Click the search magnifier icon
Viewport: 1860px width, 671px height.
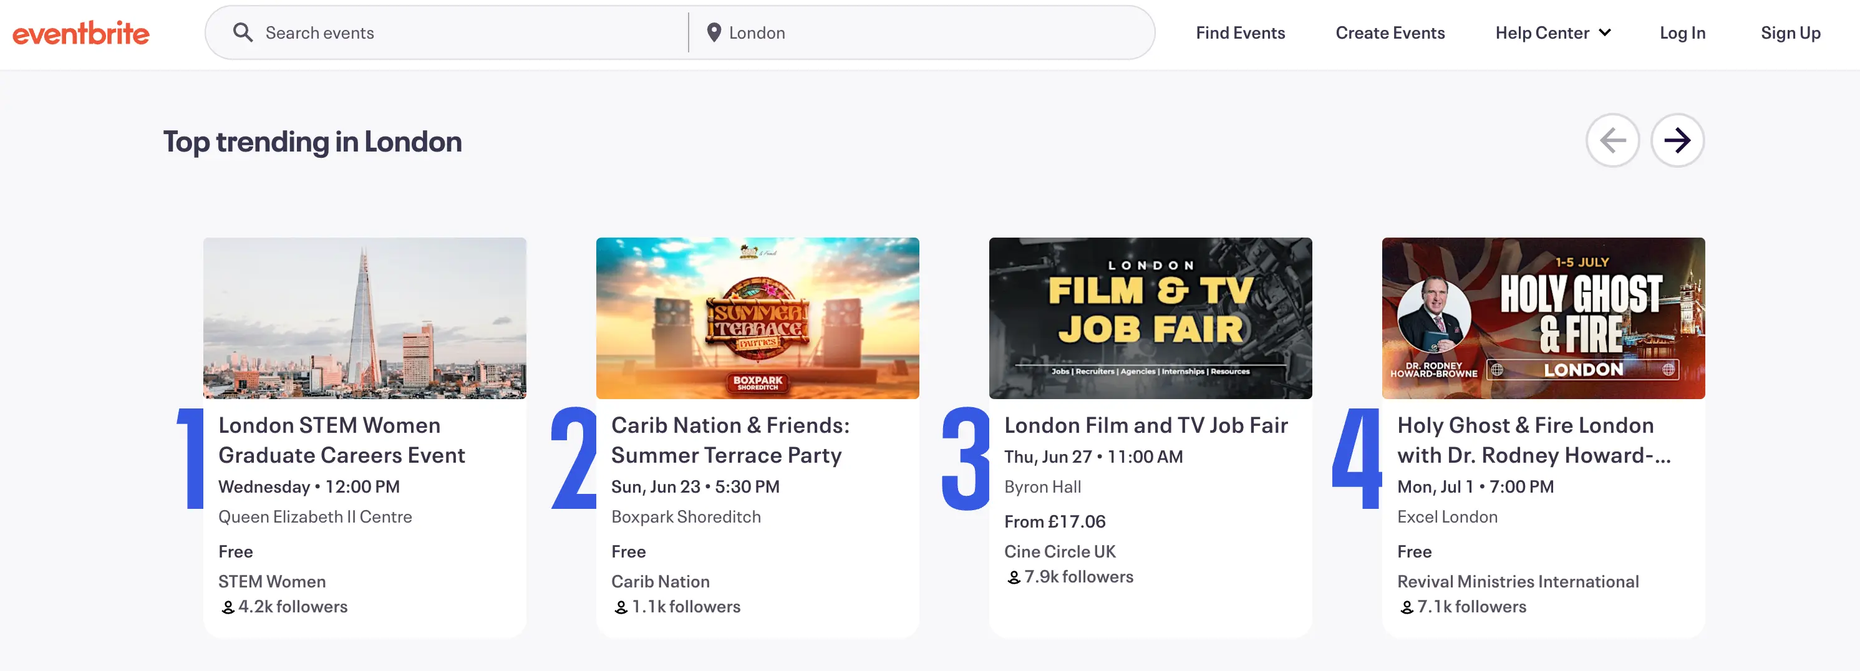243,32
